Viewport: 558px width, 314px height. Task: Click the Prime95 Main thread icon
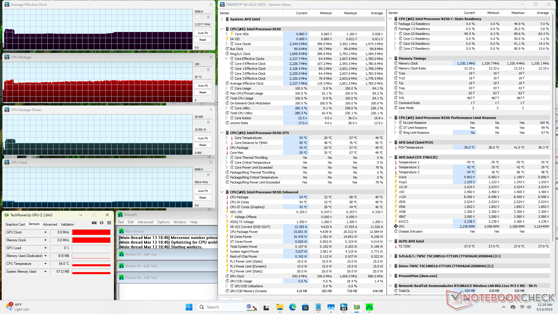pos(121,231)
